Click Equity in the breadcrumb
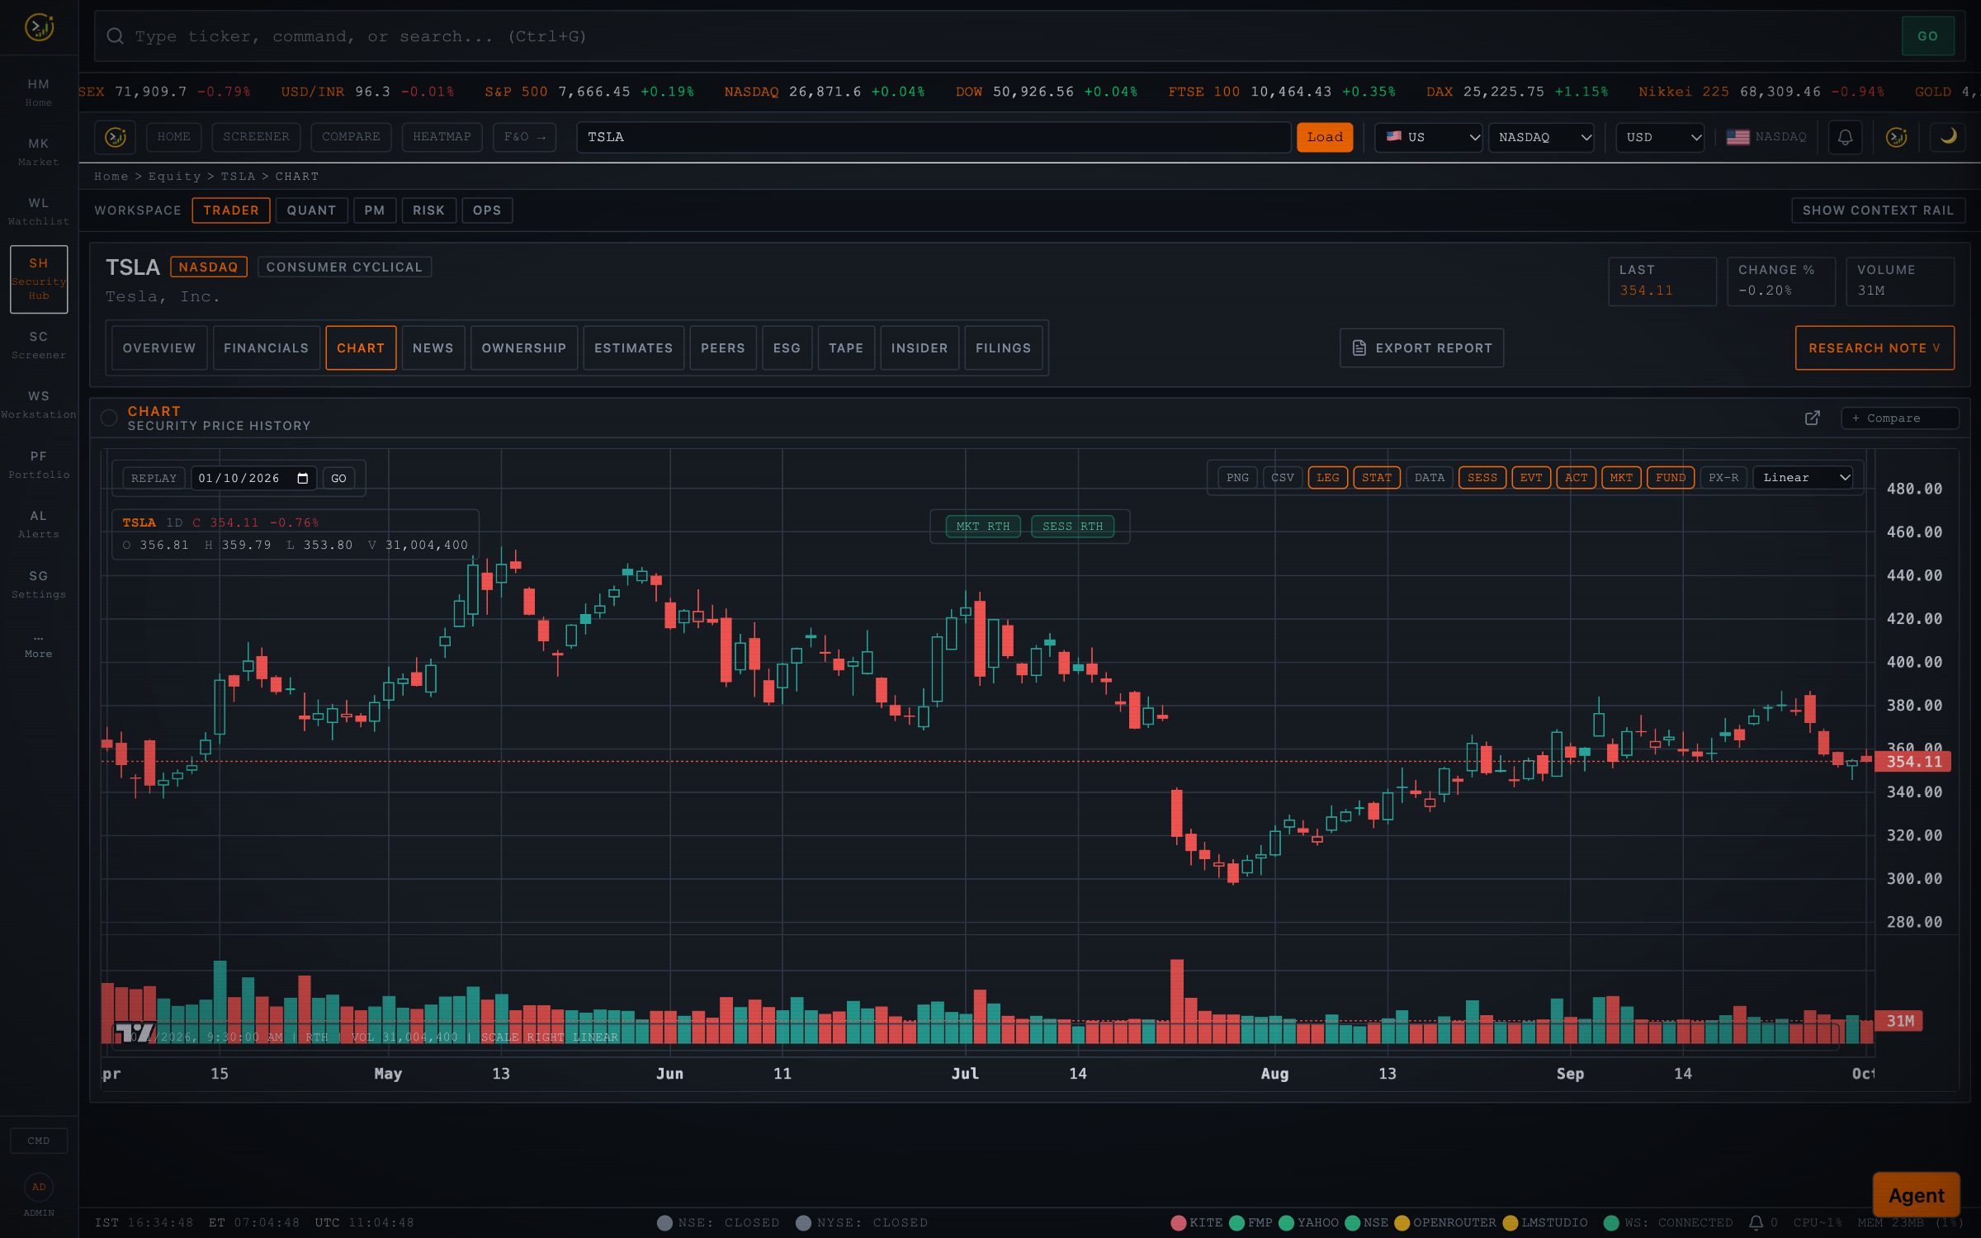Image resolution: width=1981 pixels, height=1238 pixels. coord(174,177)
